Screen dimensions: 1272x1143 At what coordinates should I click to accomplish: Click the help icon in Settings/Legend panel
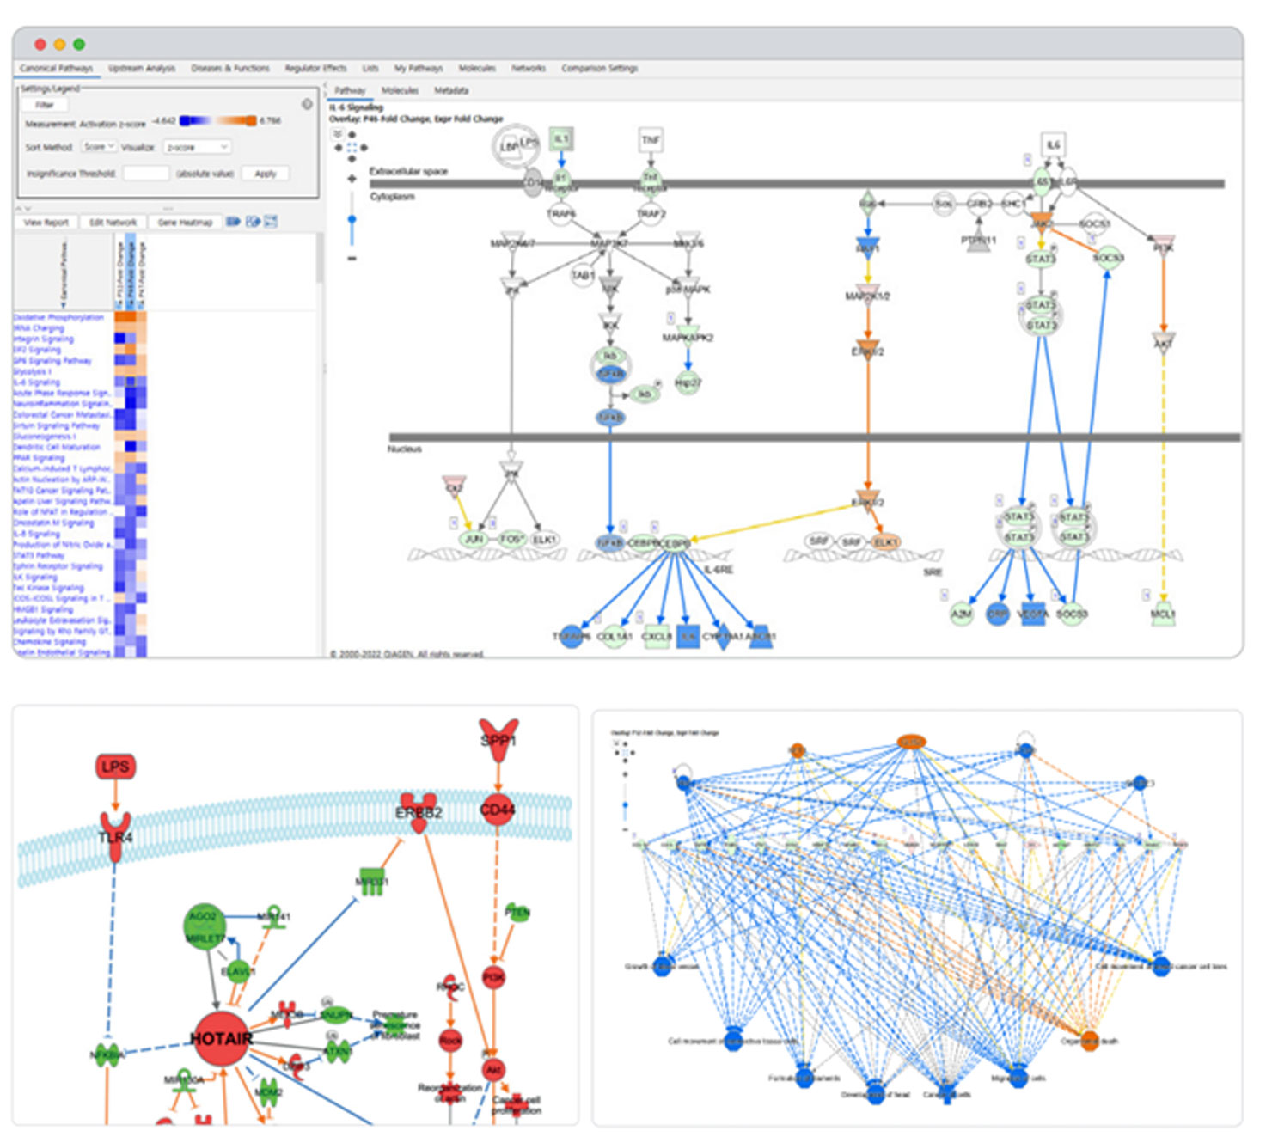coord(307,104)
